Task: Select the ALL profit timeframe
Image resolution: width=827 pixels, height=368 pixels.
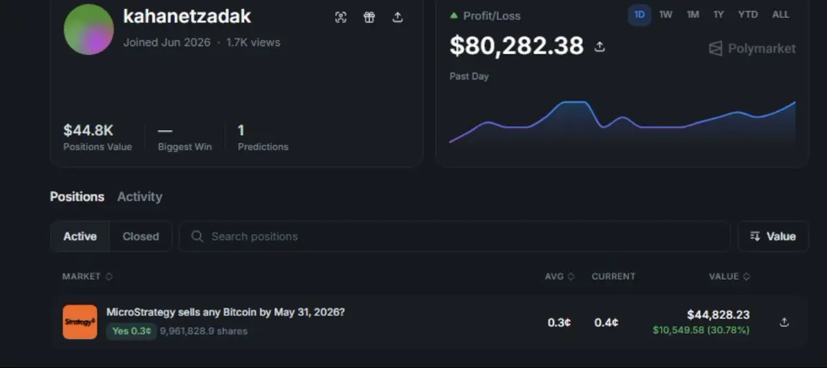Action: tap(781, 14)
